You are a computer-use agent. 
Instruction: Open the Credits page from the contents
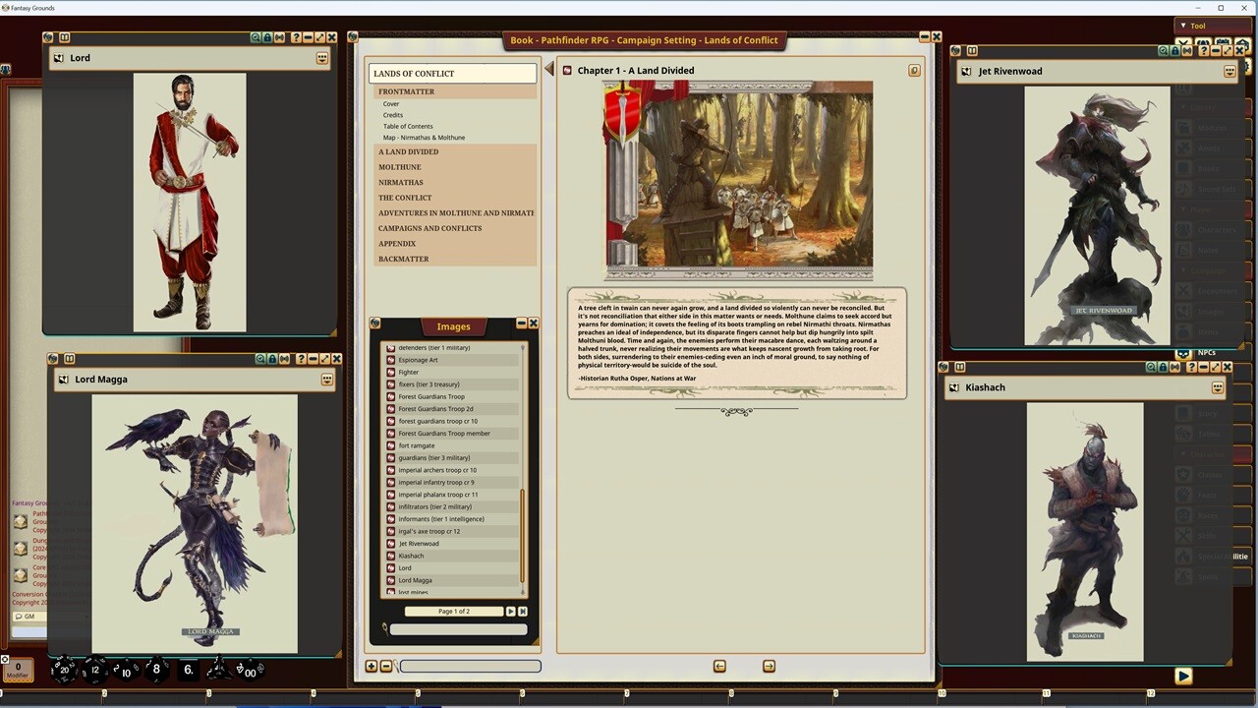pyautogui.click(x=392, y=115)
